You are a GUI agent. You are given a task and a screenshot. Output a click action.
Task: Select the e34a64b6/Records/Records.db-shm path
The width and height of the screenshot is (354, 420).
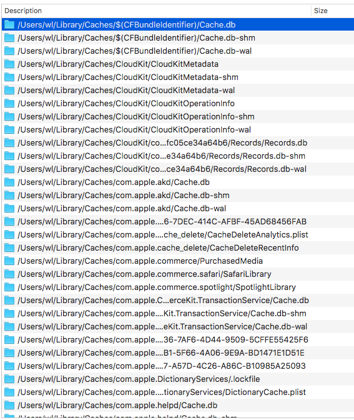161,156
